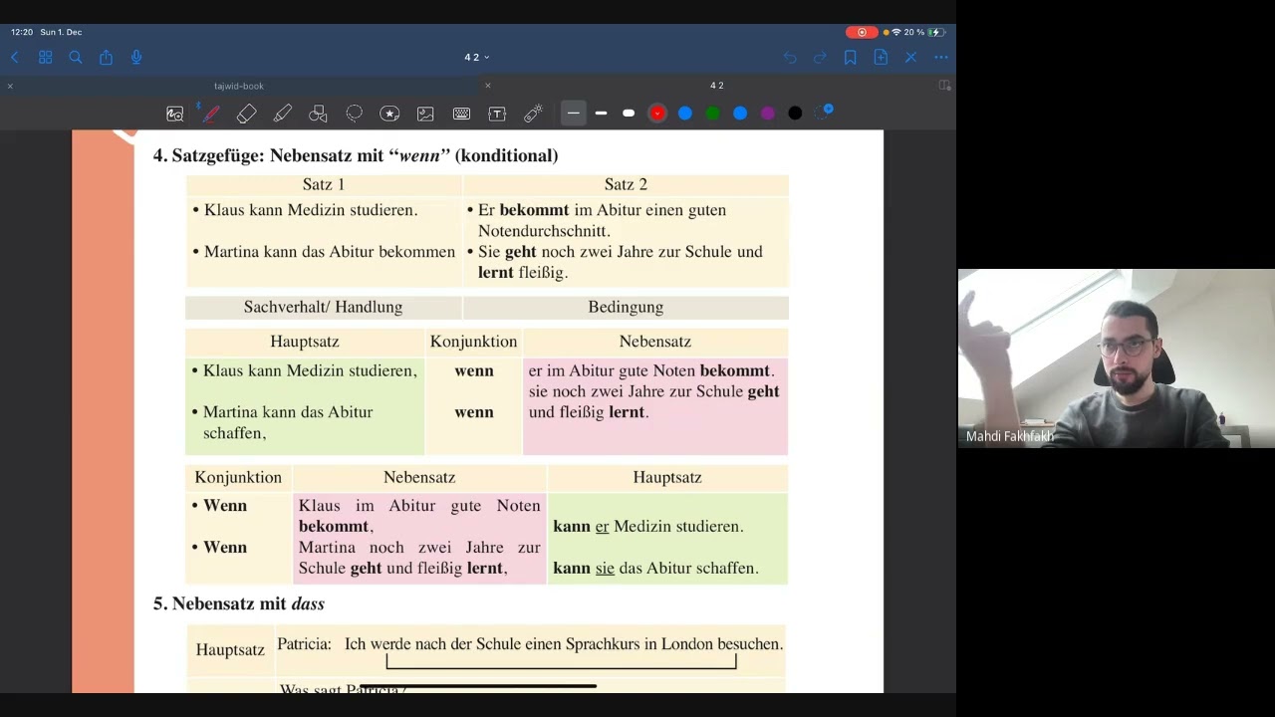Select the shapes tool
The image size is (1275, 717).
(319, 114)
